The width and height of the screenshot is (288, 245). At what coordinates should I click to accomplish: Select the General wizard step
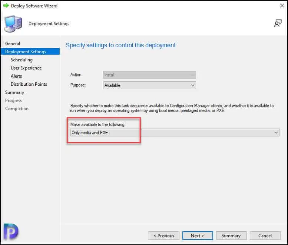pyautogui.click(x=13, y=44)
